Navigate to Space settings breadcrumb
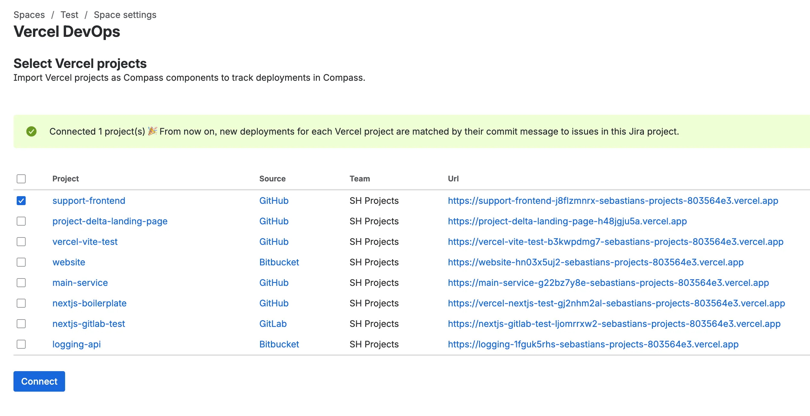The width and height of the screenshot is (810, 416). (x=125, y=15)
